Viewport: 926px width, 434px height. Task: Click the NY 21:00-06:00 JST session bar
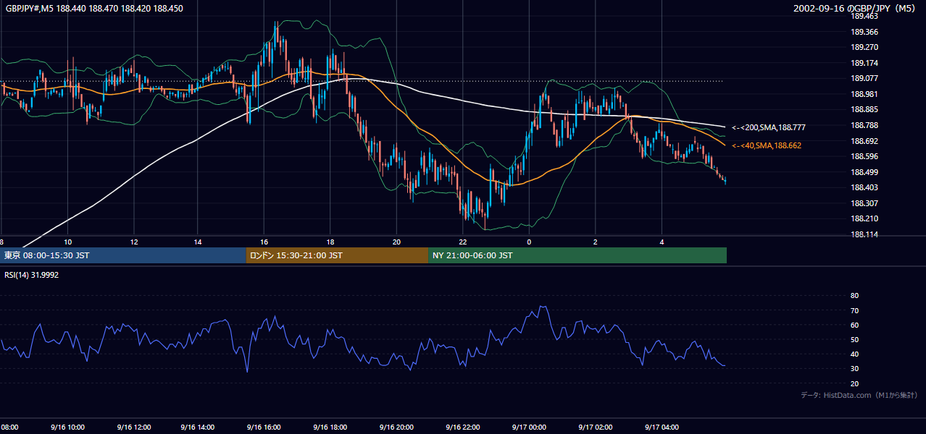[x=577, y=255]
